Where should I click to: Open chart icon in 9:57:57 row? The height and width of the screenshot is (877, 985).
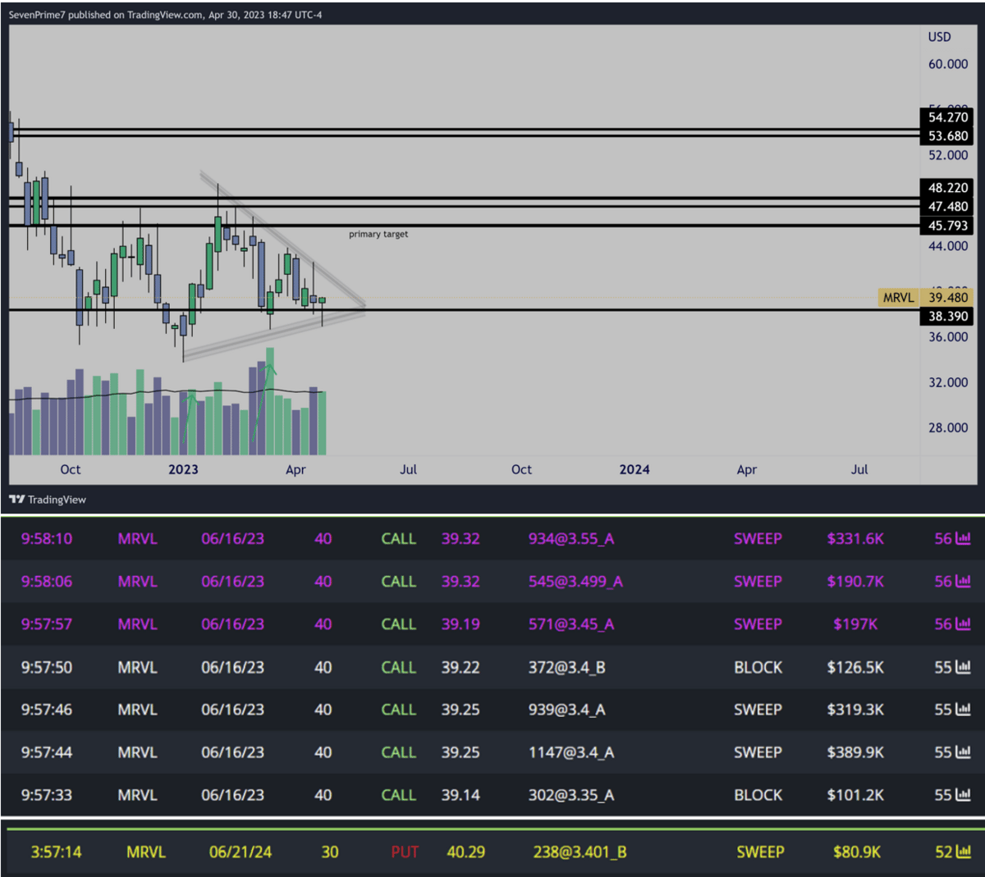pos(964,624)
